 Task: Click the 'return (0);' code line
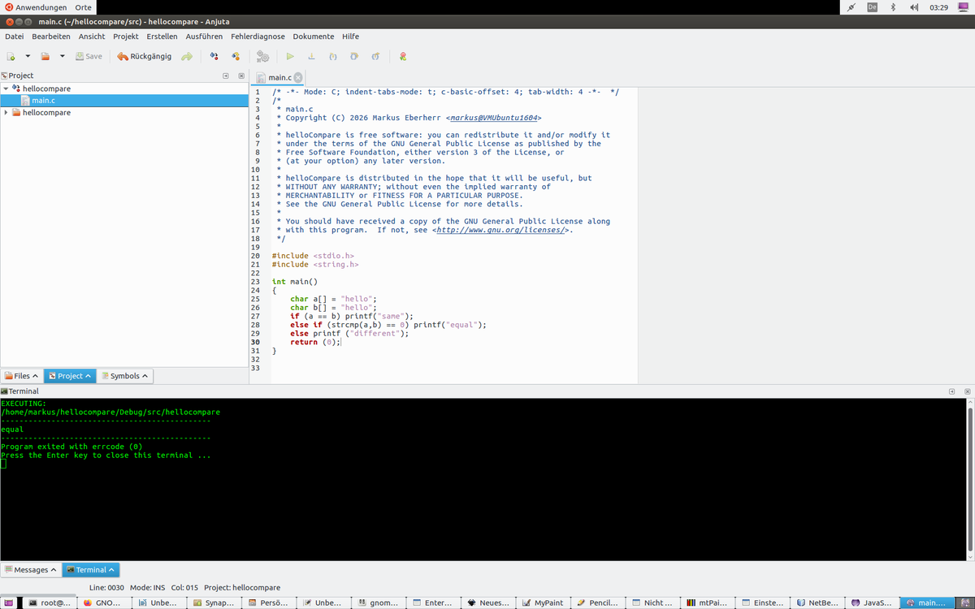coord(315,342)
